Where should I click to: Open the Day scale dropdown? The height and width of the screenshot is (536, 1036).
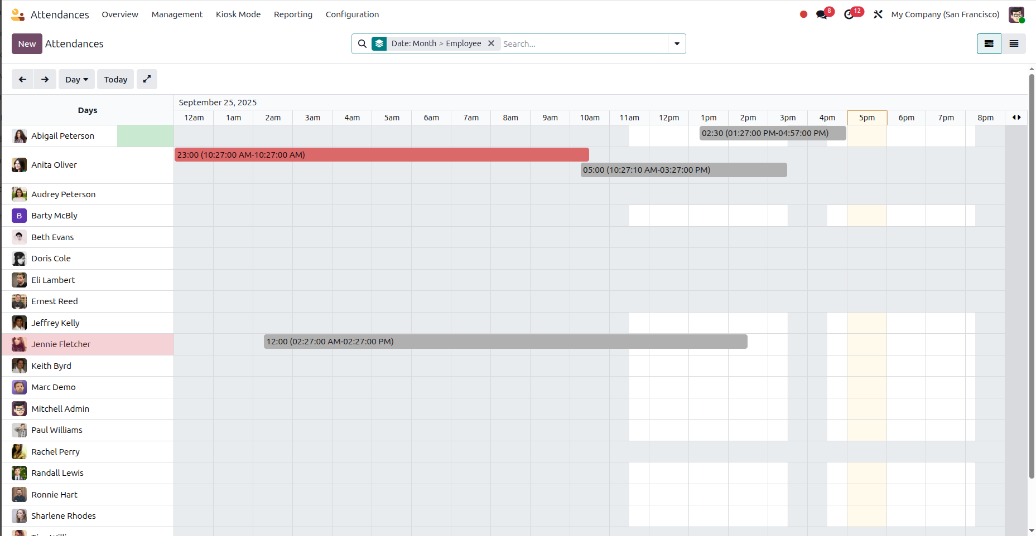click(76, 79)
